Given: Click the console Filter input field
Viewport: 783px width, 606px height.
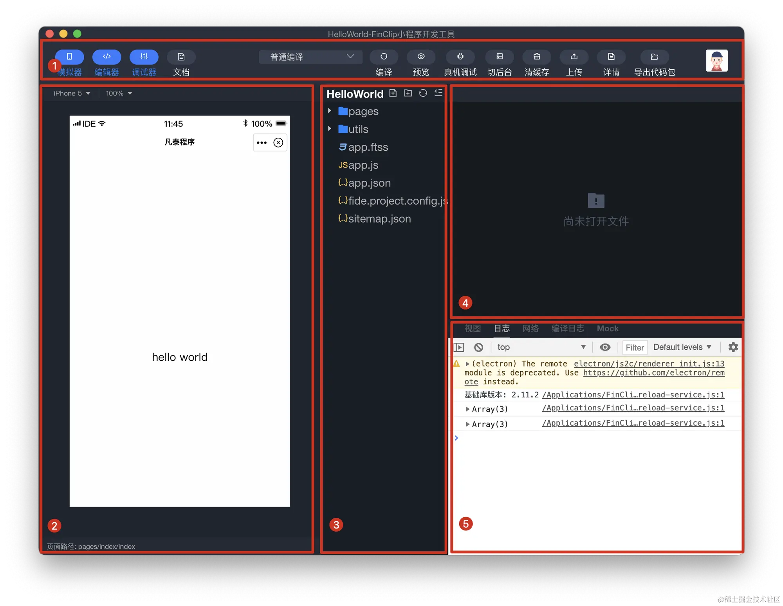Looking at the screenshot, I should pos(635,347).
